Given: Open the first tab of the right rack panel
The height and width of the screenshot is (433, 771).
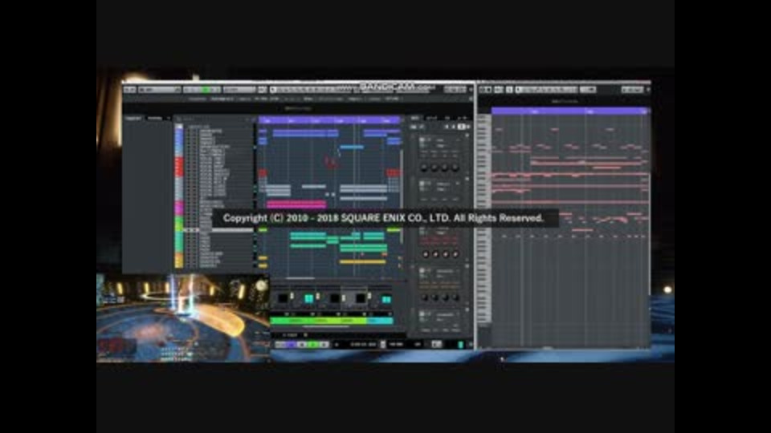Looking at the screenshot, I should coord(414,119).
